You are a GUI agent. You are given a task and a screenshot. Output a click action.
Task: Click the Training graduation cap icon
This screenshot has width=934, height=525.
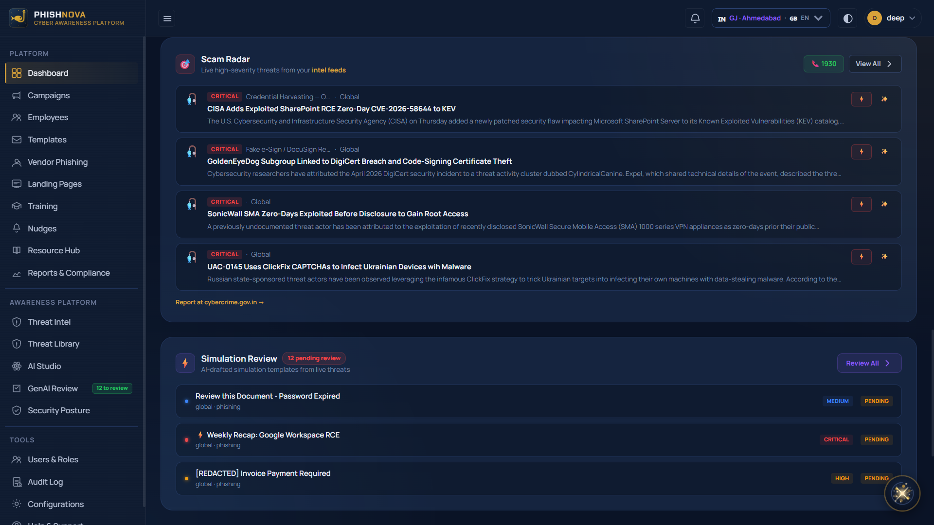click(17, 206)
